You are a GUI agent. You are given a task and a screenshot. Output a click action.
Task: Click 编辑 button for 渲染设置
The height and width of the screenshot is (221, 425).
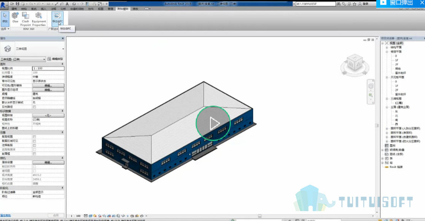tap(48, 162)
